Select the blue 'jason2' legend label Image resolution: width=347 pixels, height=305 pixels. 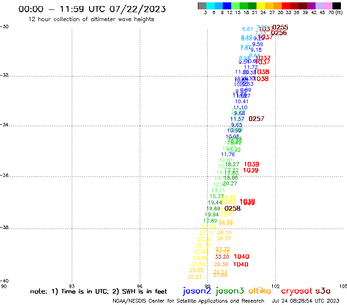[197, 291]
